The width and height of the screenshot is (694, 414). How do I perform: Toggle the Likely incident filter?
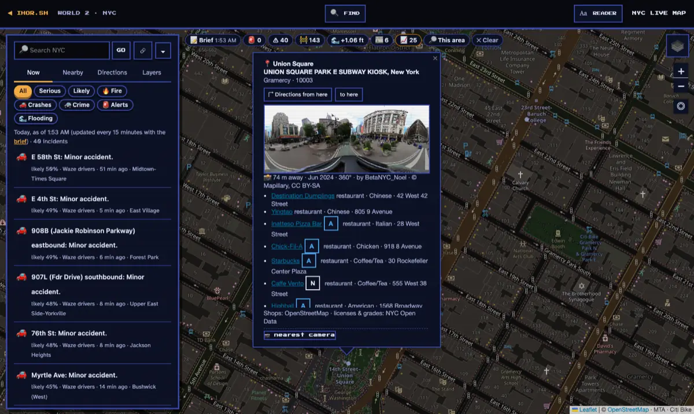coord(82,91)
